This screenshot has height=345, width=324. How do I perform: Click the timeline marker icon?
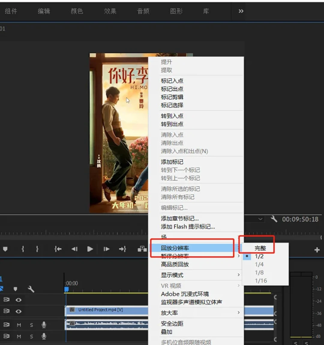[15, 289]
